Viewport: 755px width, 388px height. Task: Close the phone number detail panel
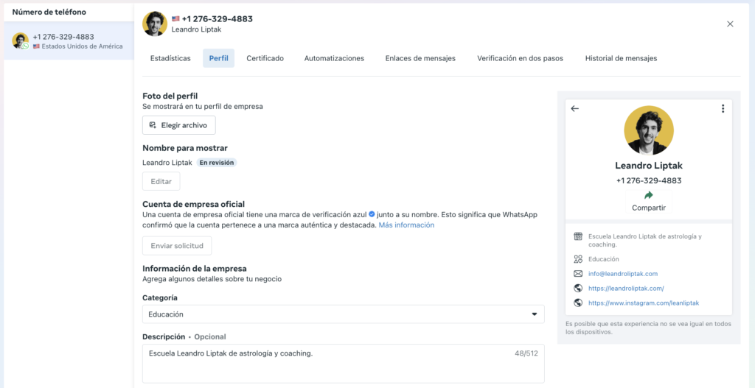[x=730, y=24]
